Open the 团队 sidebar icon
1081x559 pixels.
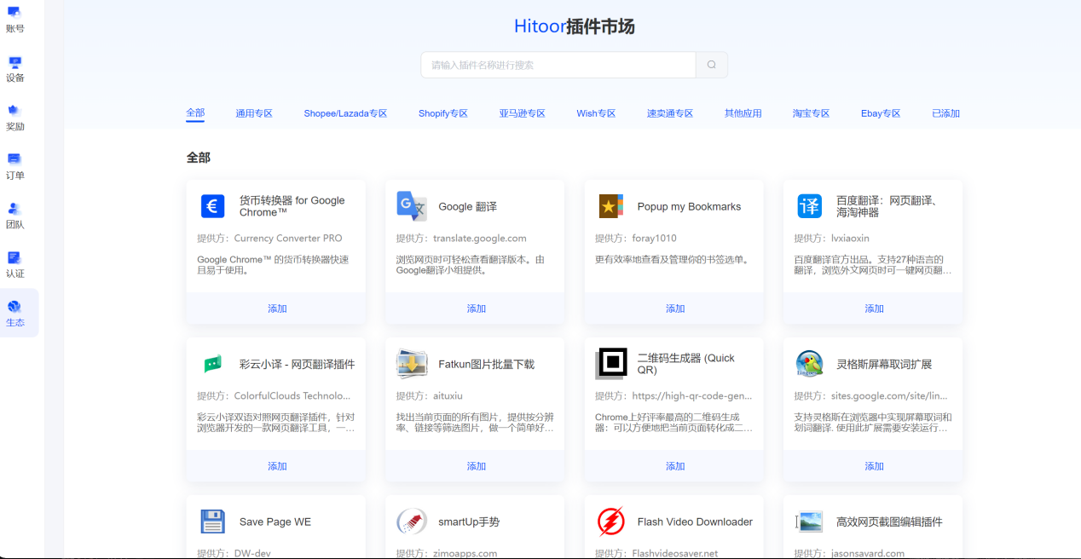(14, 210)
